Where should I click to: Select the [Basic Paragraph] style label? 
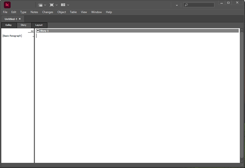coord(12,36)
